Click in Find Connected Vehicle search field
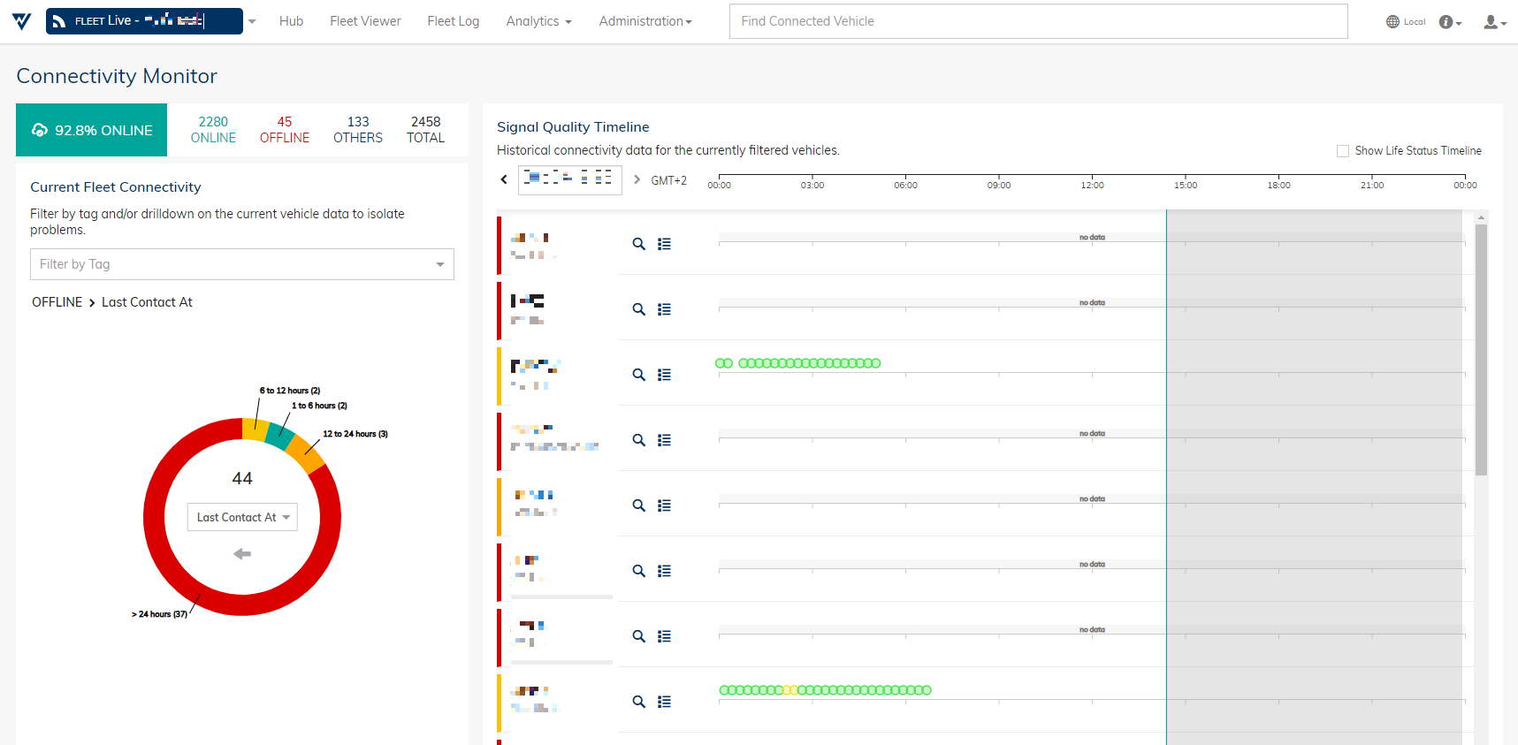This screenshot has width=1518, height=745. click(1038, 21)
